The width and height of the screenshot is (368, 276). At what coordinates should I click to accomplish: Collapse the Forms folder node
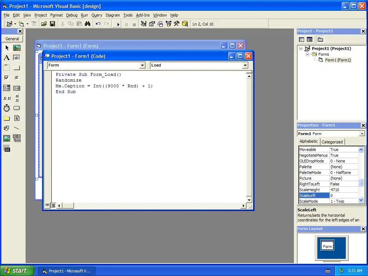308,55
